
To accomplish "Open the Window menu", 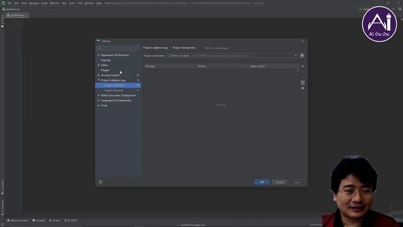I will pos(89,3).
